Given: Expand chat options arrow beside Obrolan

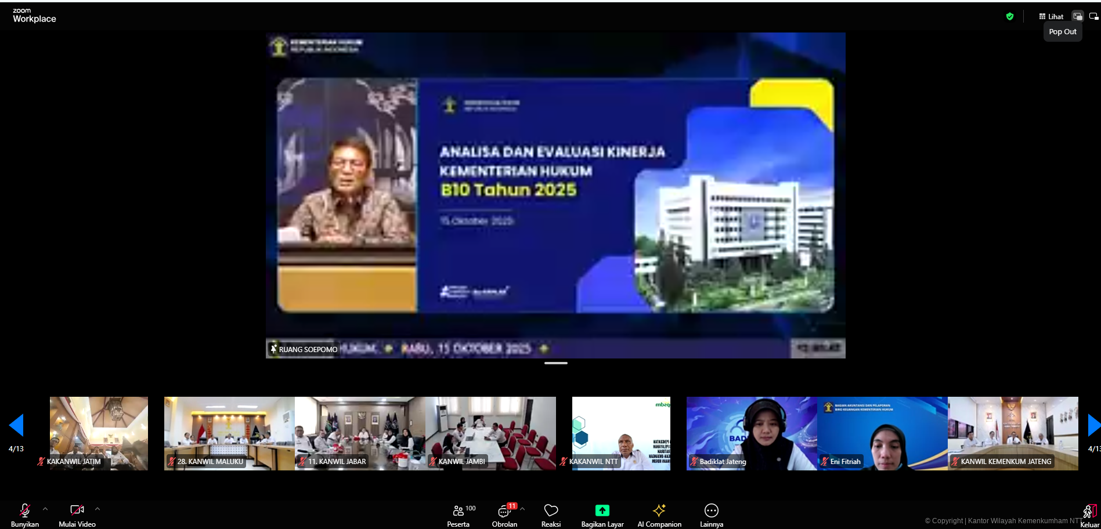Looking at the screenshot, I should 522,509.
